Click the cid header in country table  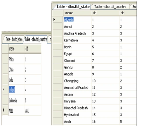click(33, 49)
